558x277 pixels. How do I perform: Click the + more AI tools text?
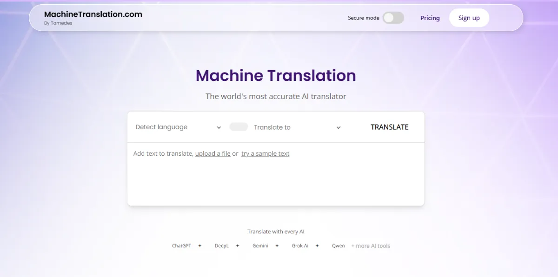click(x=371, y=246)
